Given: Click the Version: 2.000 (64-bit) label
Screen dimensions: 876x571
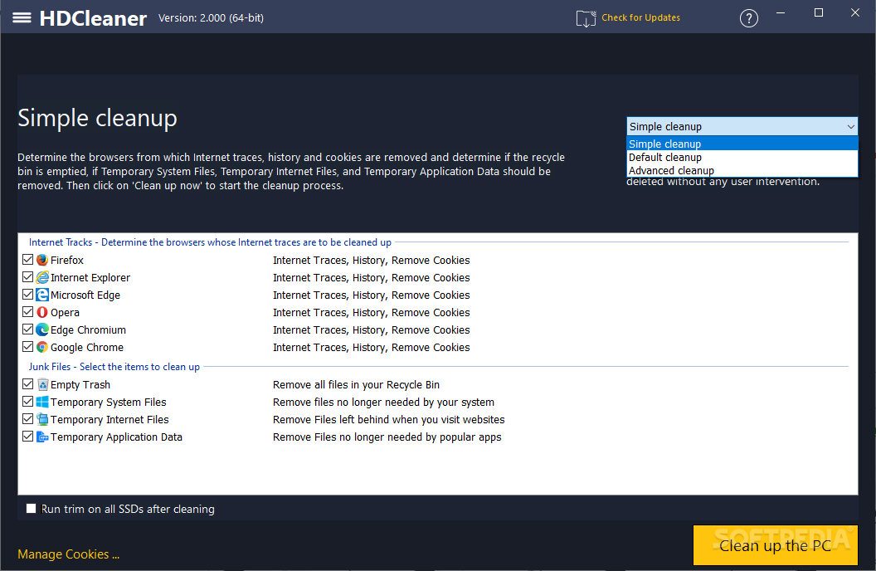Looking at the screenshot, I should [x=212, y=18].
